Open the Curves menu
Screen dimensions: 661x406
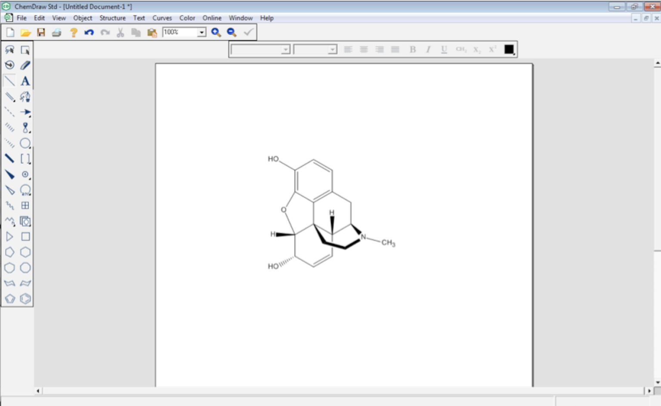pyautogui.click(x=162, y=18)
